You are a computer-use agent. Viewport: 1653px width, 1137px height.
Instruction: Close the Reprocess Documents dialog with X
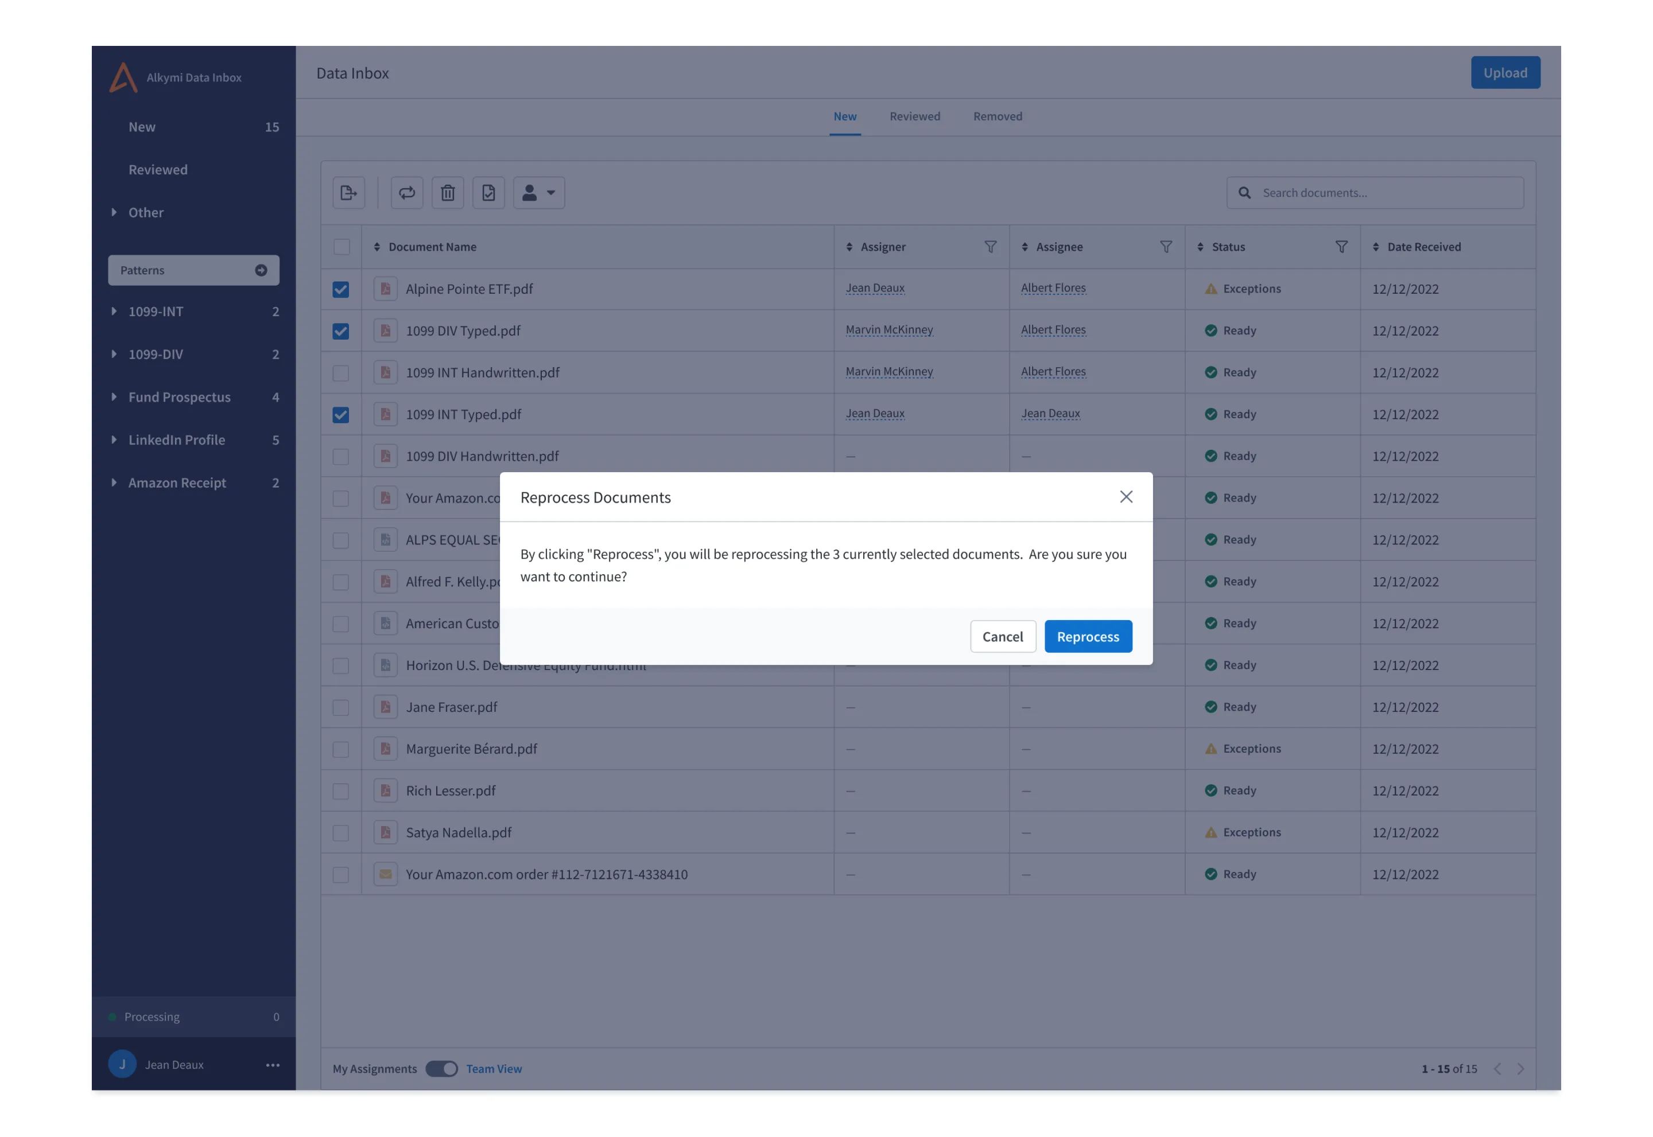(x=1126, y=497)
